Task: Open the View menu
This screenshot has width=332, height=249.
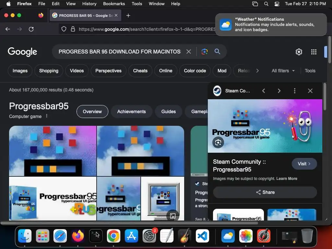Action: (x=71, y=4)
